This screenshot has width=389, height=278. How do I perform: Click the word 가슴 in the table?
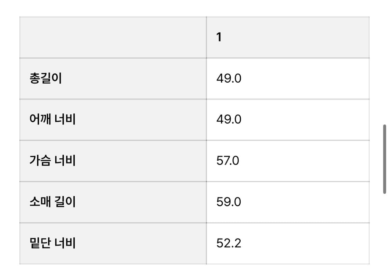click(x=40, y=161)
